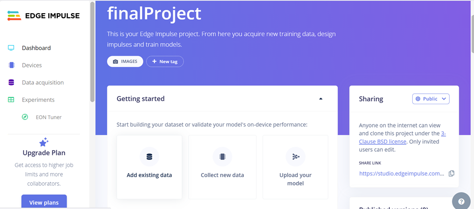Screen dimensions: 474x209
Task: Click the View plans button
Action: click(44, 202)
